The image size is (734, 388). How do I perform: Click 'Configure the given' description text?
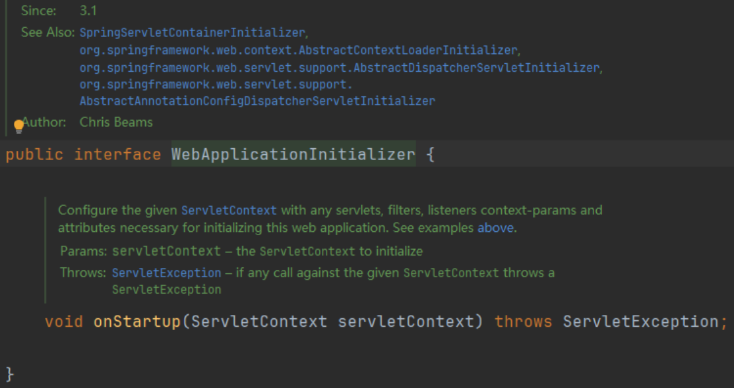point(117,210)
